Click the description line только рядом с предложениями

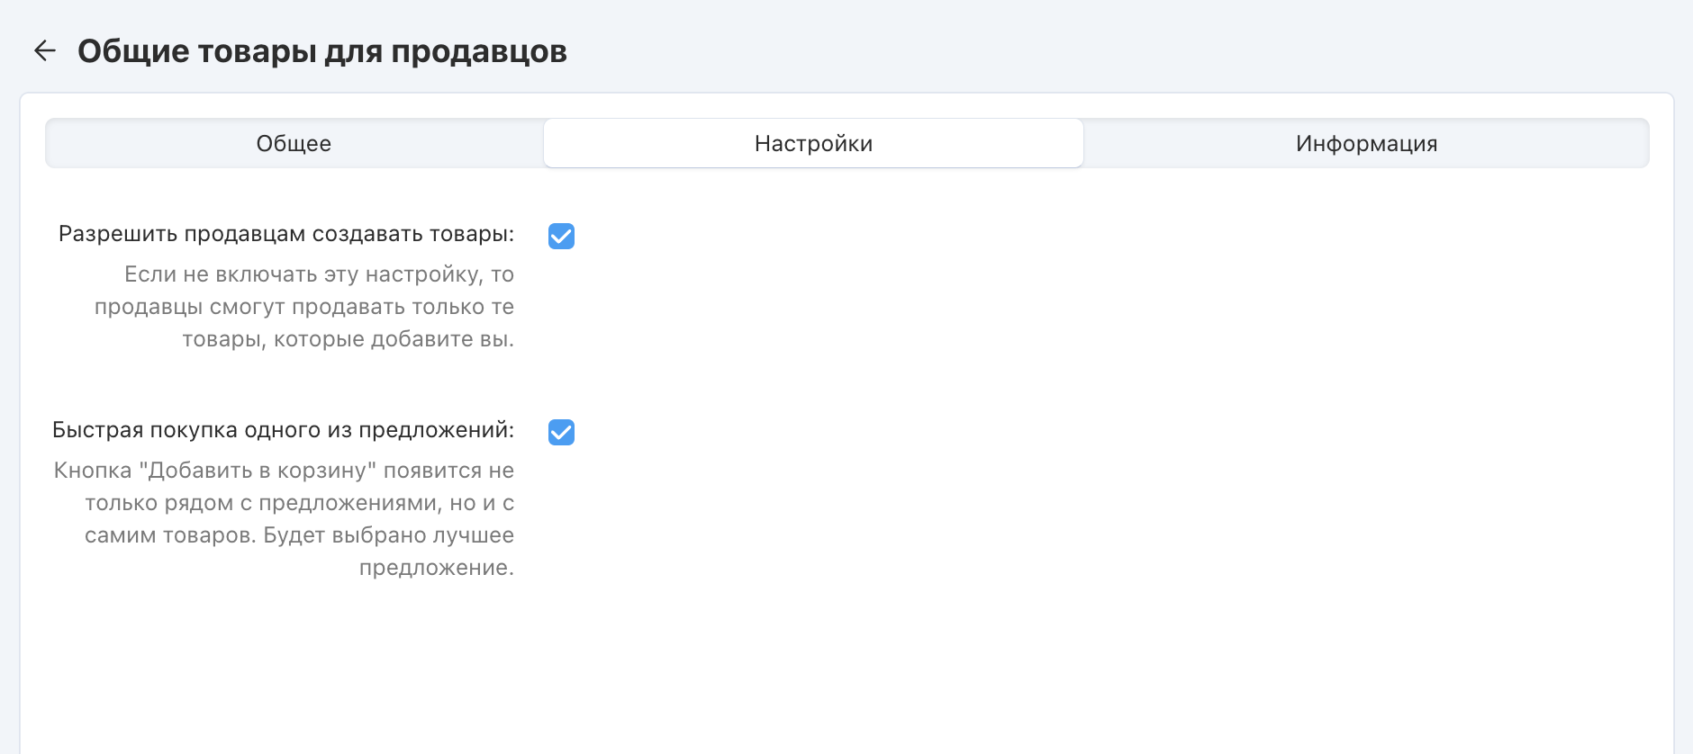[299, 503]
